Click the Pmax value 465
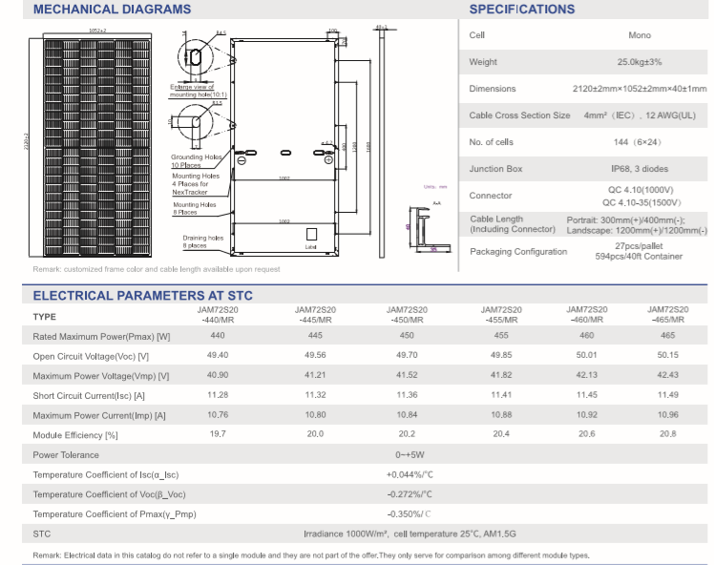The image size is (714, 565). point(667,336)
